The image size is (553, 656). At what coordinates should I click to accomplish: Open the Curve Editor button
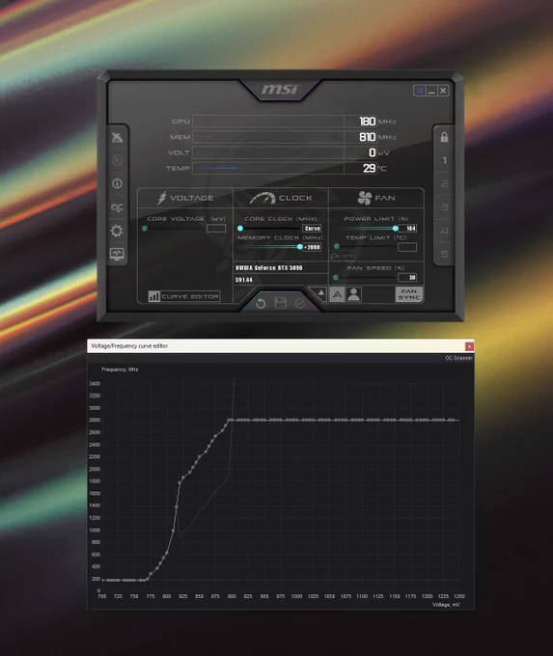[x=183, y=296]
